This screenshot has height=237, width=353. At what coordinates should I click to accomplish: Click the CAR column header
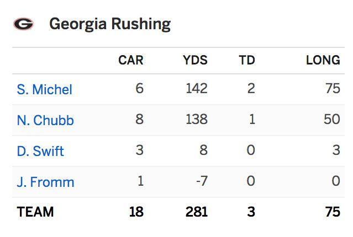130,61
